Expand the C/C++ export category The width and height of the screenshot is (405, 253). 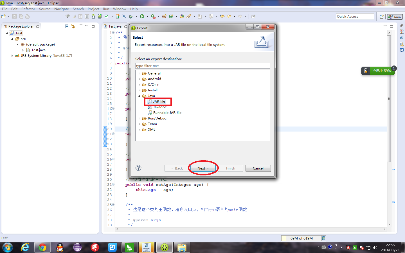tap(139, 85)
